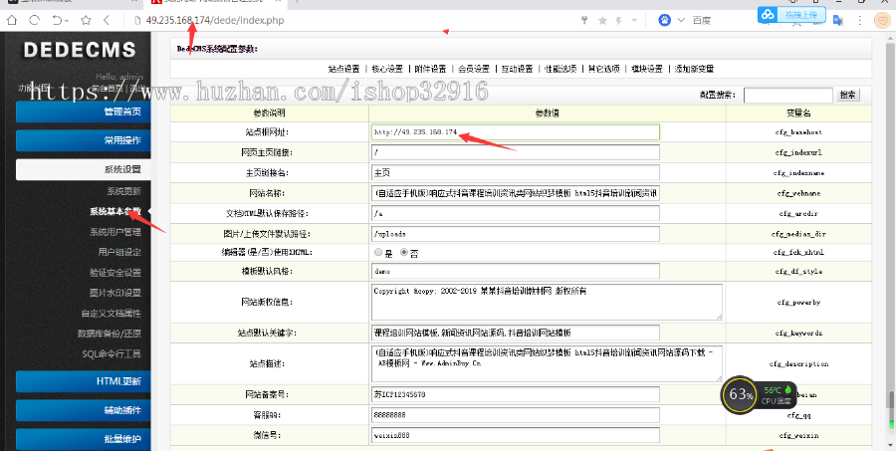
Task: Click the user avatar icon at top right
Action: tap(881, 19)
